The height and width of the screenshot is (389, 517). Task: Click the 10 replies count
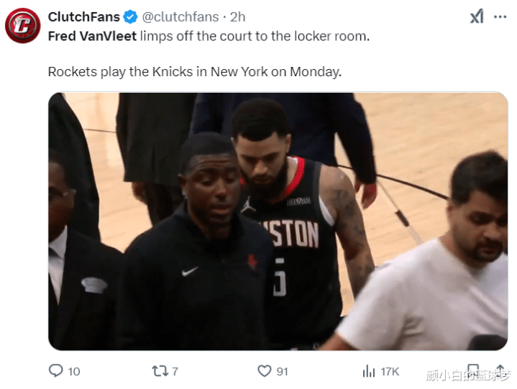(74, 372)
